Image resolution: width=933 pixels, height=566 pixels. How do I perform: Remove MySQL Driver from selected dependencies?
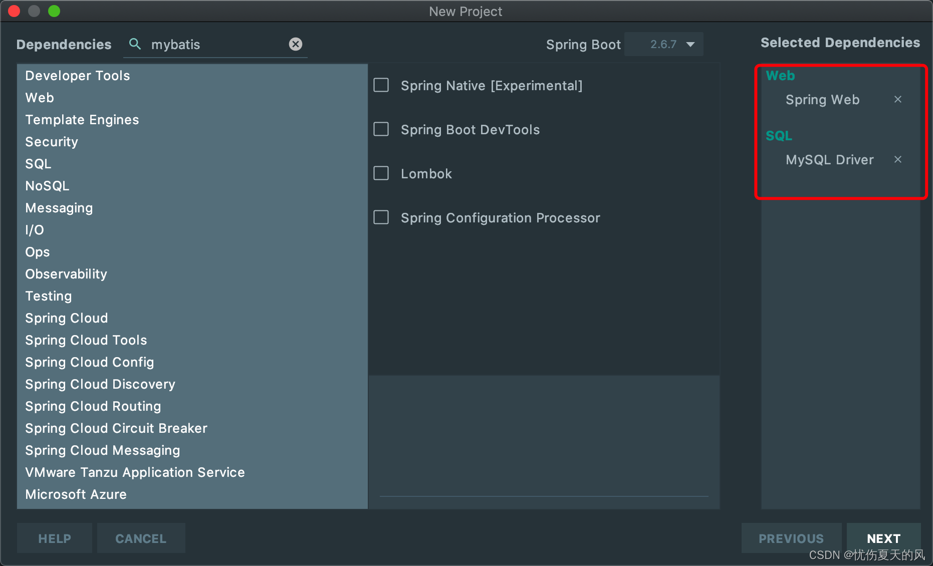point(898,159)
